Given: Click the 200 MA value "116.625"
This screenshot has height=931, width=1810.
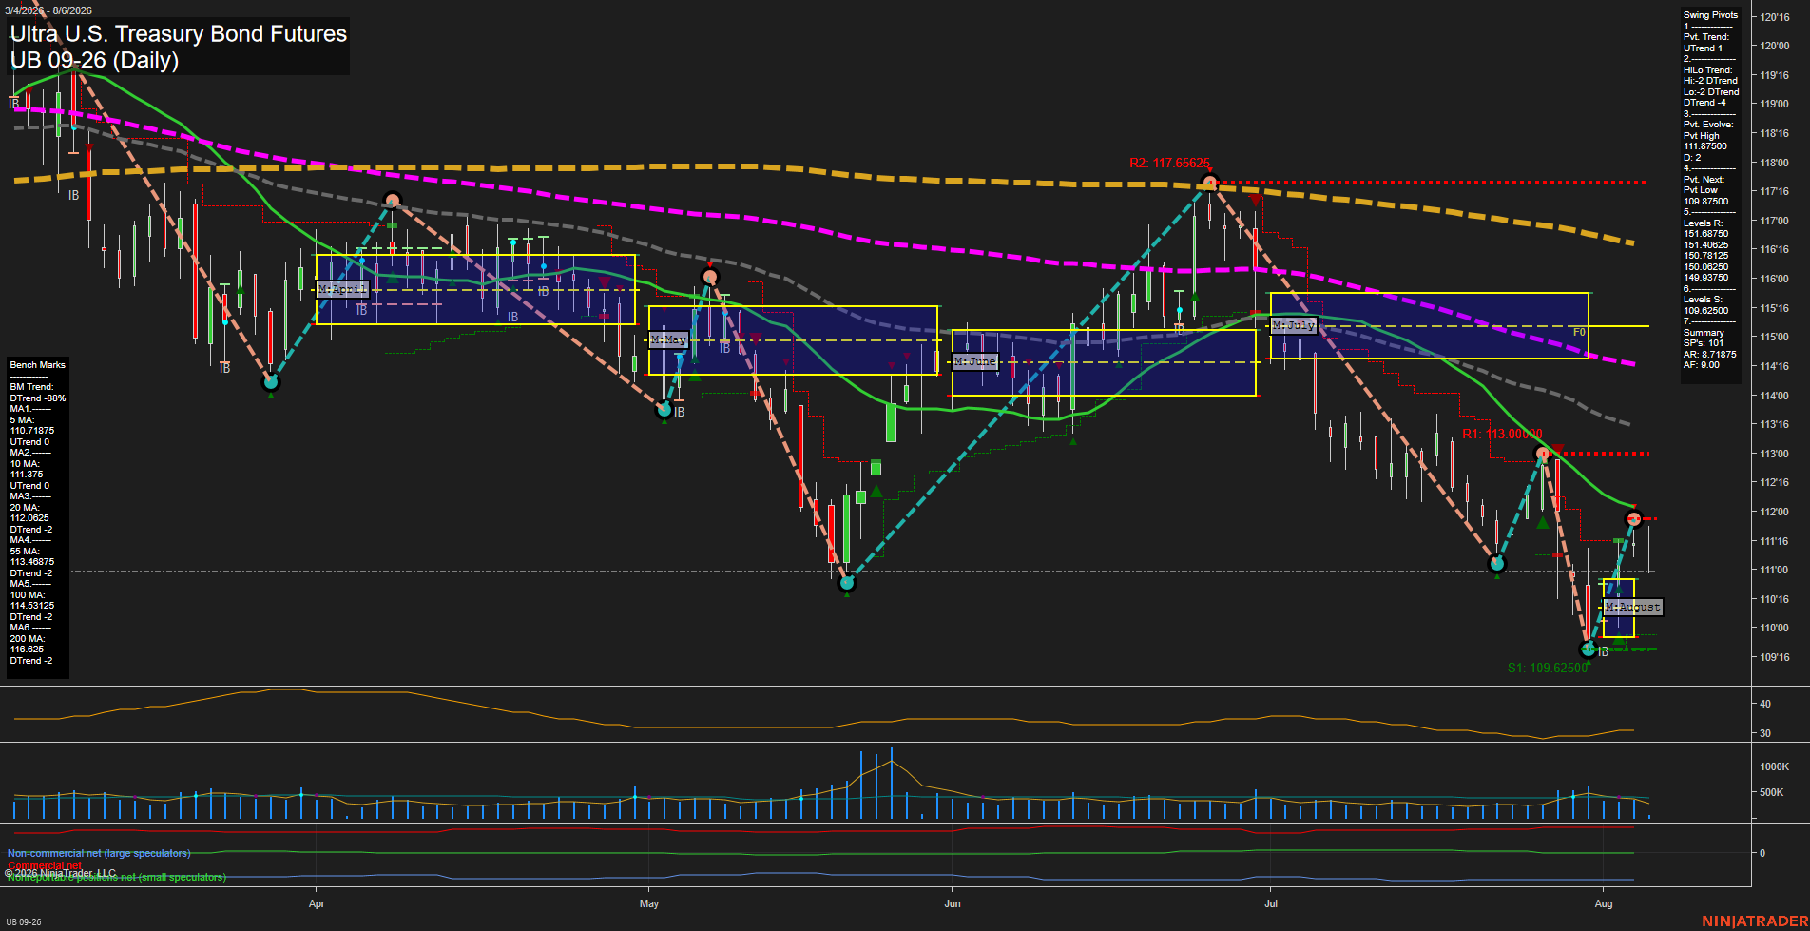Looking at the screenshot, I should [x=27, y=650].
